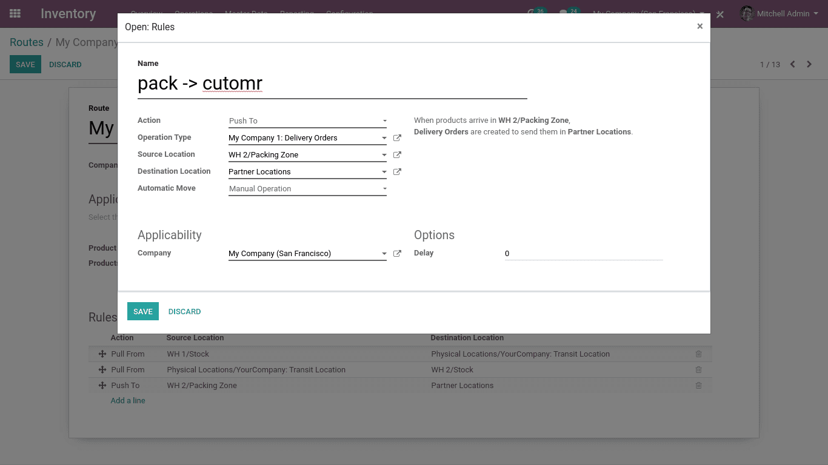Open the apps grid menu icon
The height and width of the screenshot is (465, 828).
point(15,13)
